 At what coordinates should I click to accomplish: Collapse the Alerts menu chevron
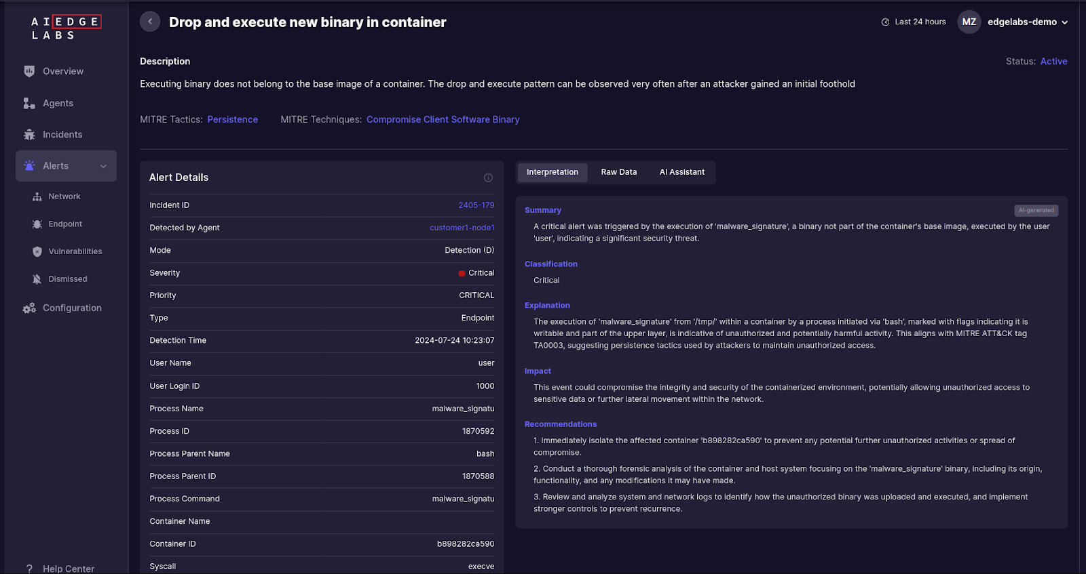103,166
